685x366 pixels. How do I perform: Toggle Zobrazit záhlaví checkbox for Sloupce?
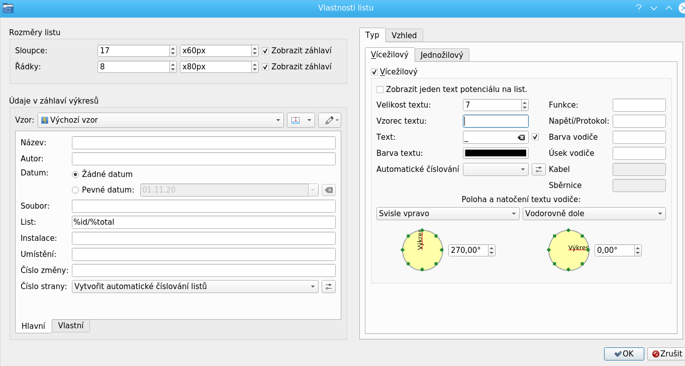pos(265,51)
